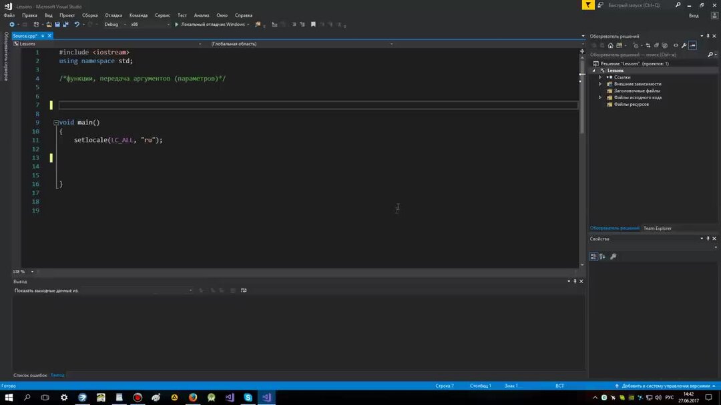The image size is (721, 405).
Task: Click Добавить в систему управления версиями
Action: (666, 386)
